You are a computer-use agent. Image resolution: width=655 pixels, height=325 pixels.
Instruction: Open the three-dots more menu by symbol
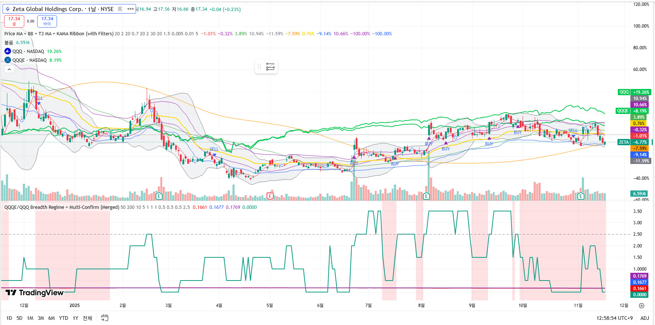click(130, 9)
